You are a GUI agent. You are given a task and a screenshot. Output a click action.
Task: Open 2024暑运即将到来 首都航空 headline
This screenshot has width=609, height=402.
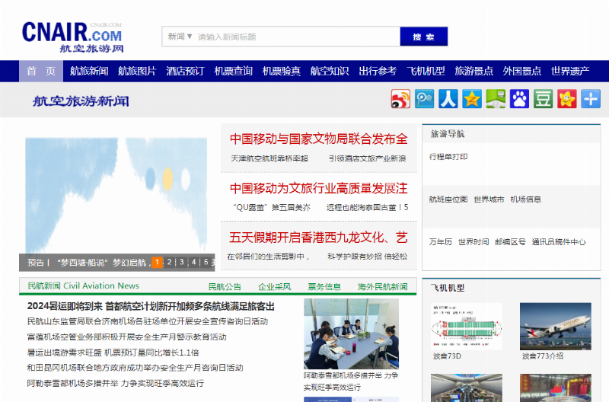(x=151, y=306)
